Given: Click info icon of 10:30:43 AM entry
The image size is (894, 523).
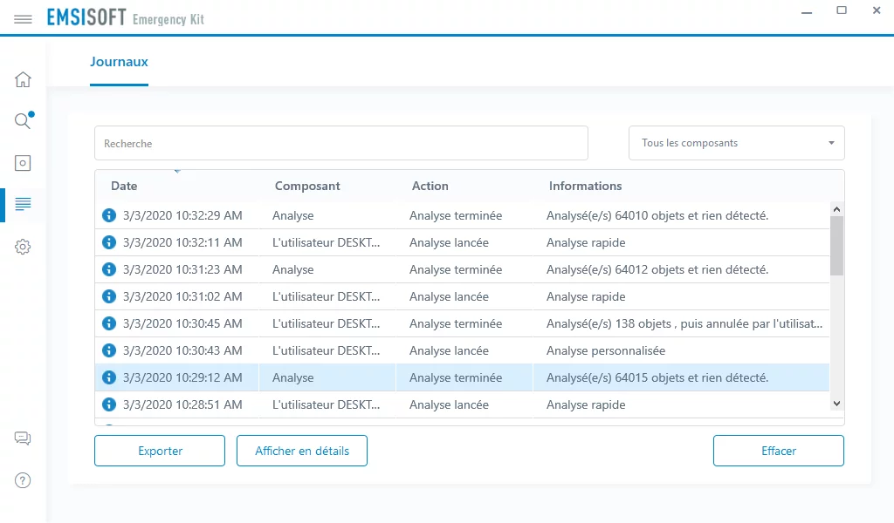Looking at the screenshot, I should [x=109, y=350].
